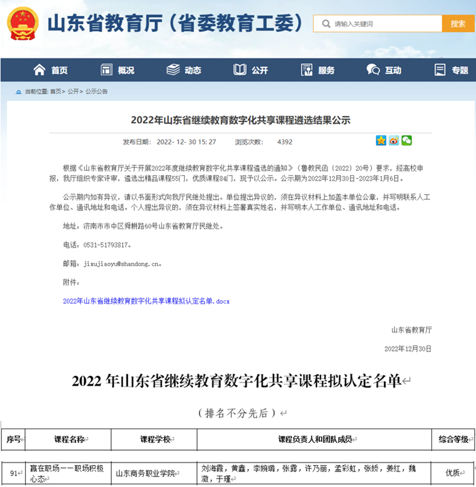The height and width of the screenshot is (487, 476).
Task: Follow the 公开 breadcrumb link
Action: [73, 91]
